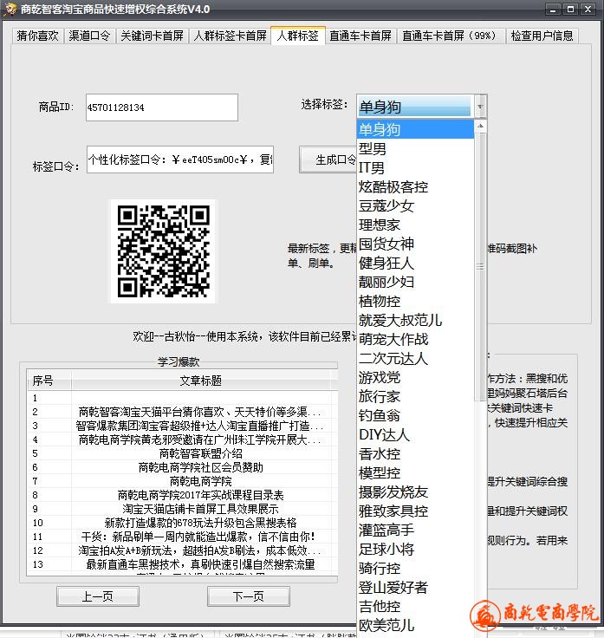
Task: Open 商乾电商学院社区会员赞助 row
Action: tap(182, 467)
